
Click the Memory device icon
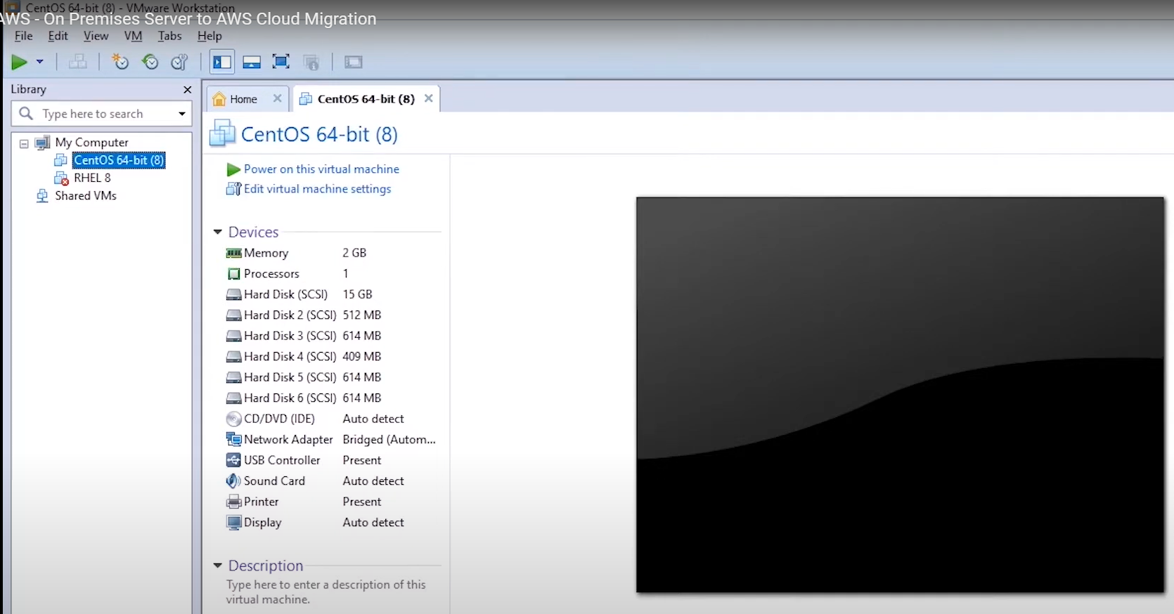click(x=233, y=253)
